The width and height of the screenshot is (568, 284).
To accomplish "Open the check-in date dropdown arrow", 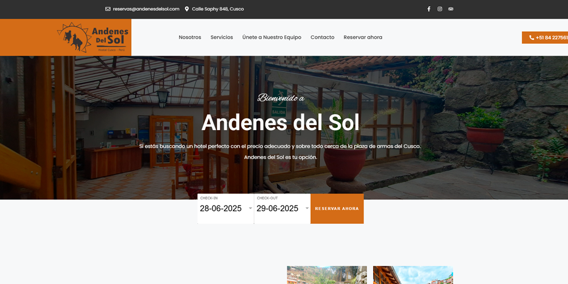I will 250,208.
